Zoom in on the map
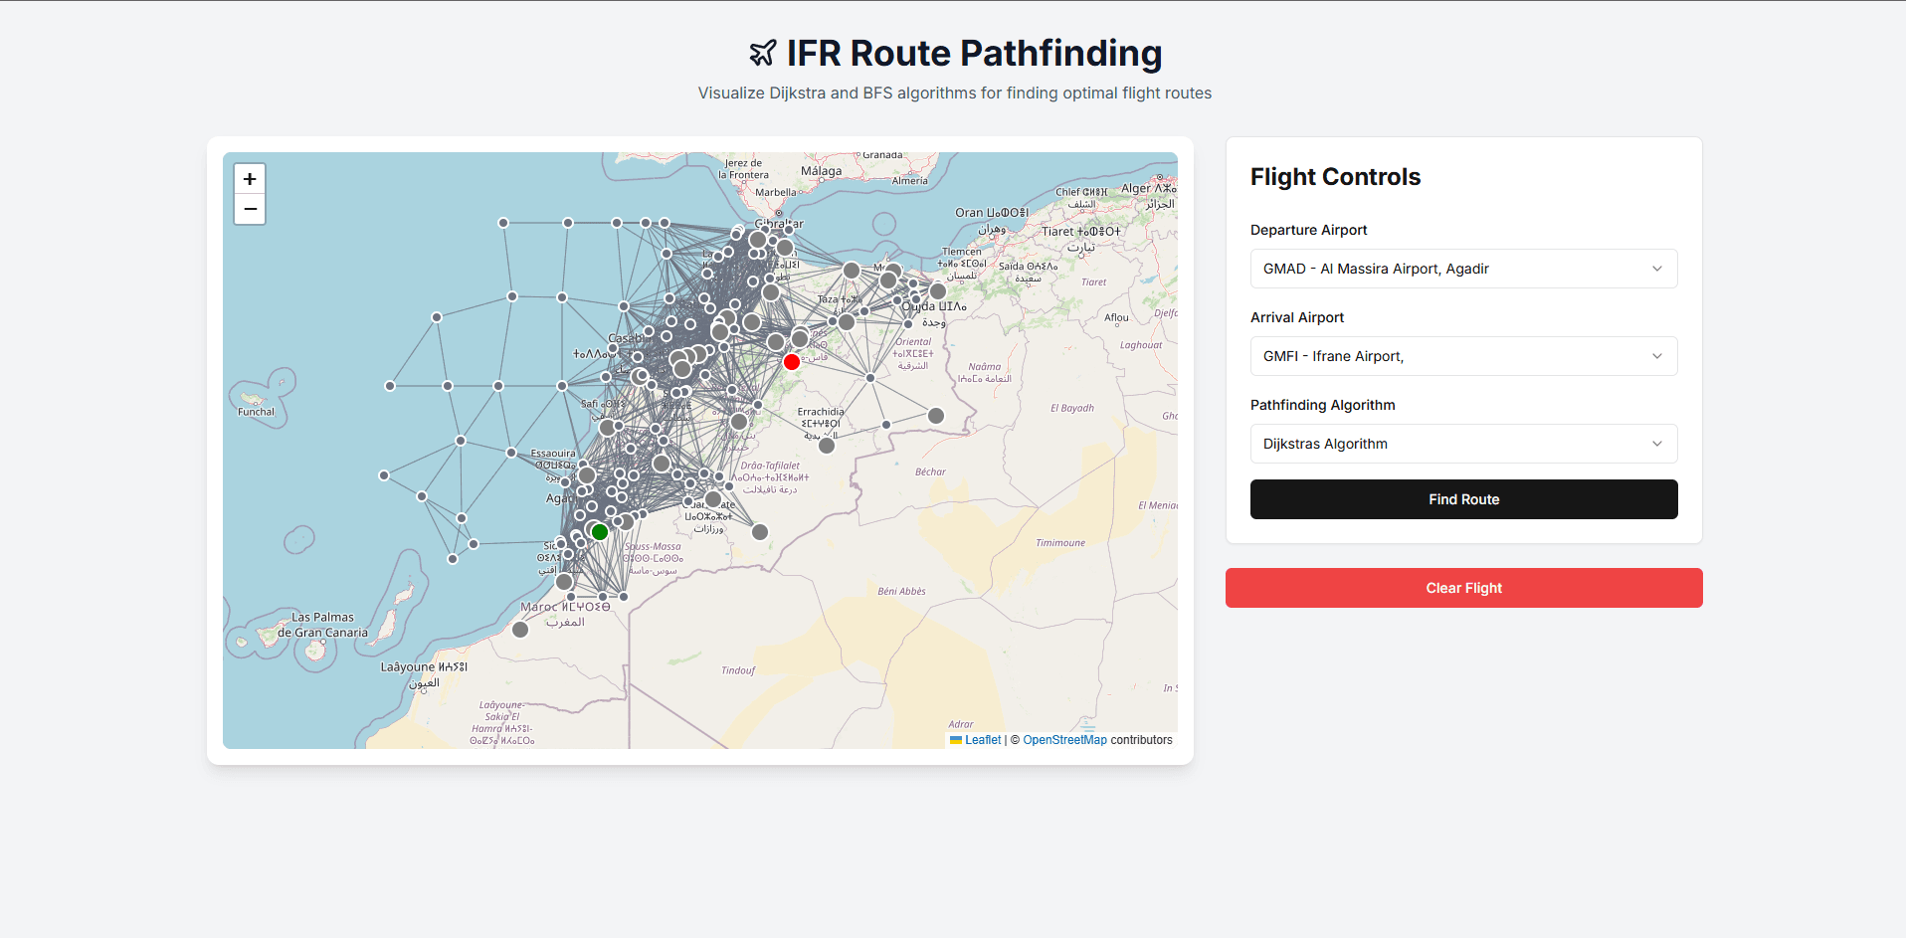The image size is (1906, 938). (x=250, y=179)
